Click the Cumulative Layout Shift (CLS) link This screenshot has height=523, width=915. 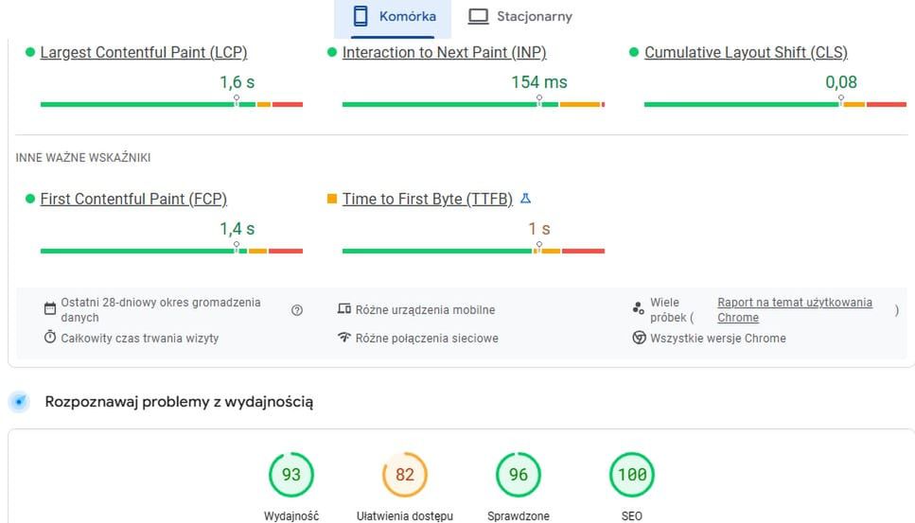click(x=746, y=53)
